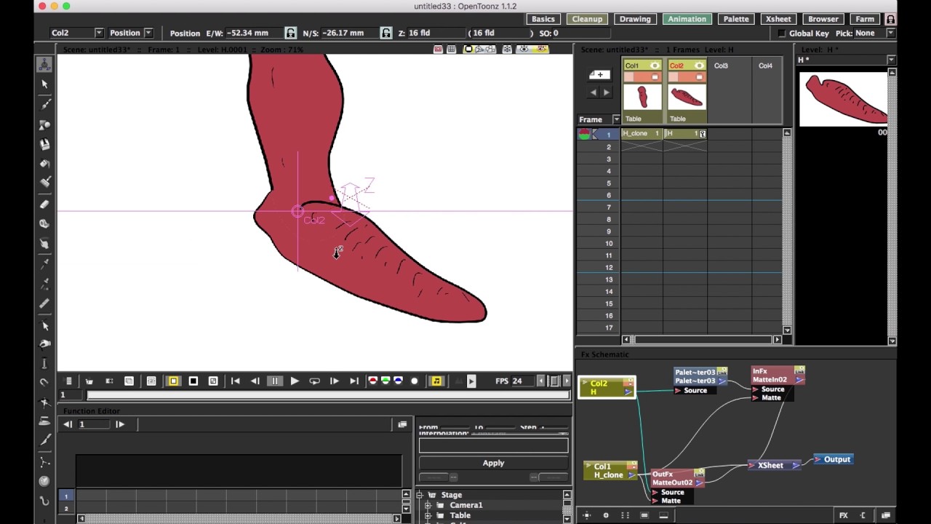The height and width of the screenshot is (524, 931).
Task: Expand the Table tree node
Action: click(428, 515)
